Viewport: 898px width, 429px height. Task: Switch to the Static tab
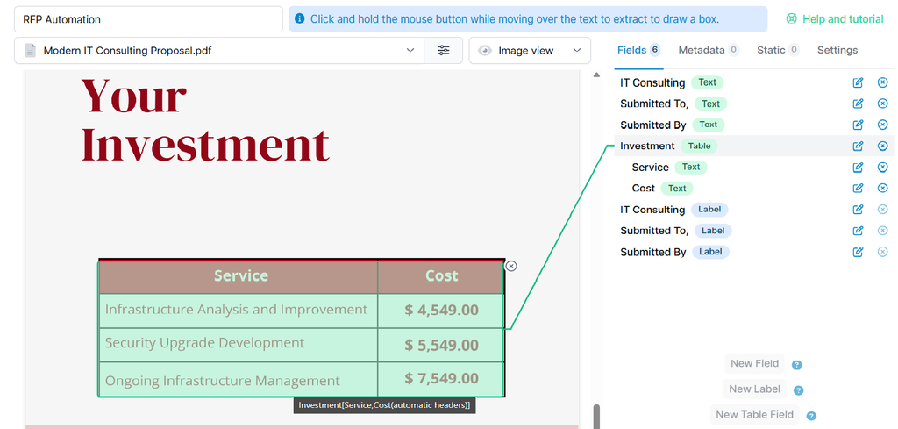point(778,50)
